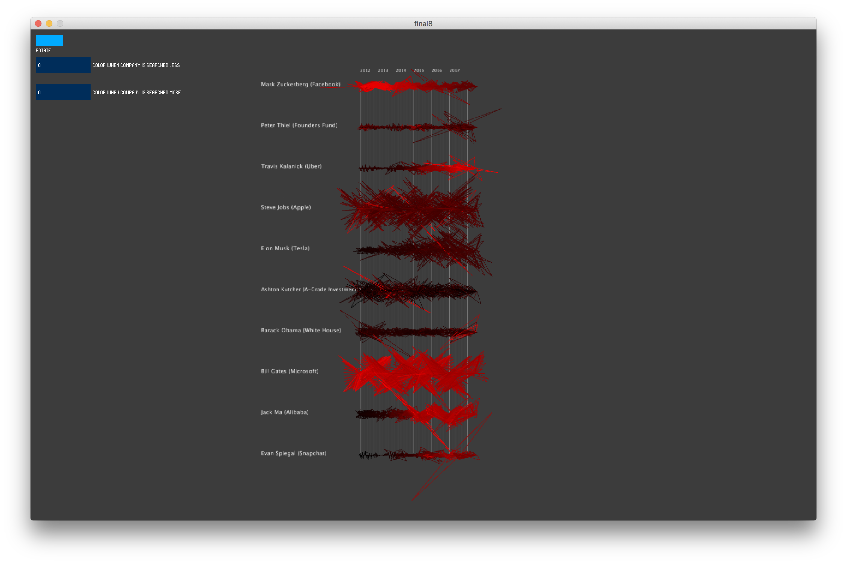The height and width of the screenshot is (564, 847).
Task: Select Peter Thiel (Founders Fund) label
Action: pyautogui.click(x=299, y=125)
